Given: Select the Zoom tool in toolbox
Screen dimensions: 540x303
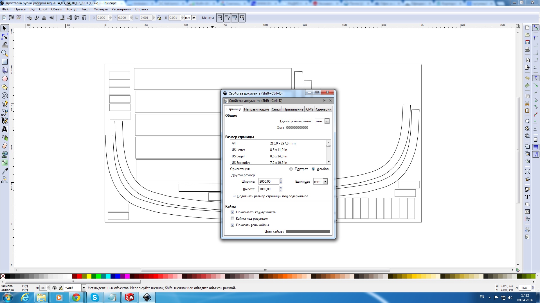Looking at the screenshot, I should pos(4,53).
